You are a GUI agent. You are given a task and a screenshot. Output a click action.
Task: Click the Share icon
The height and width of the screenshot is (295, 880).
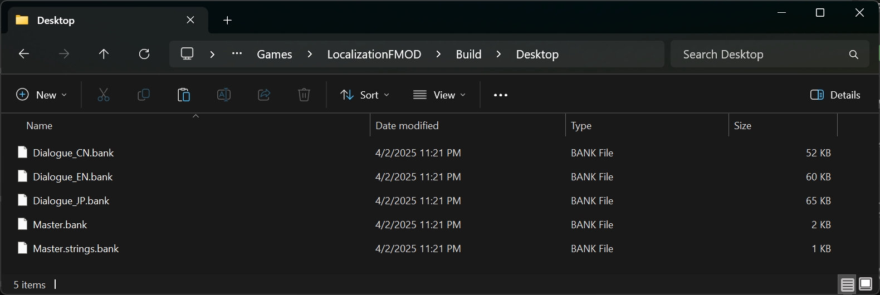click(x=264, y=95)
